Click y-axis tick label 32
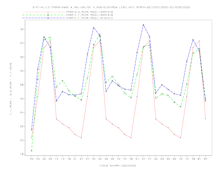The height and width of the screenshot is (173, 224). [x=22, y=57]
